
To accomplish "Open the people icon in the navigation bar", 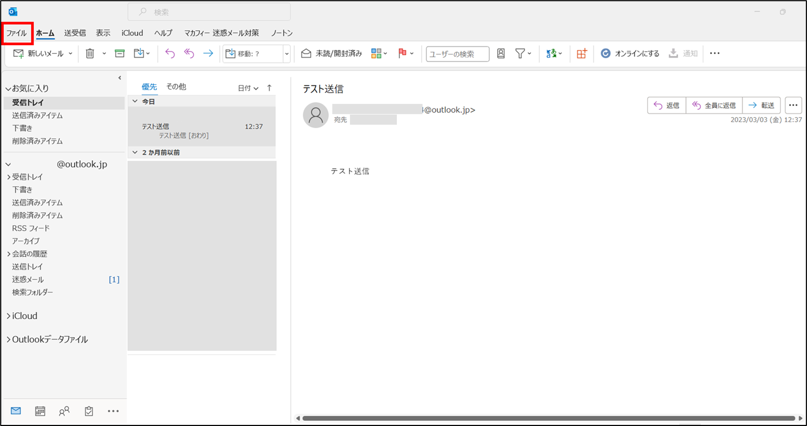I will click(x=64, y=411).
